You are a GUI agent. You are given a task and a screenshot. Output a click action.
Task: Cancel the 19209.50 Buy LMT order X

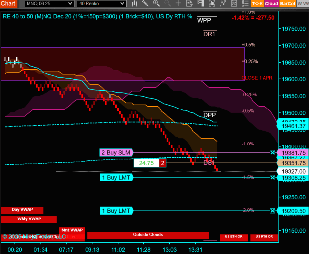[272, 211]
